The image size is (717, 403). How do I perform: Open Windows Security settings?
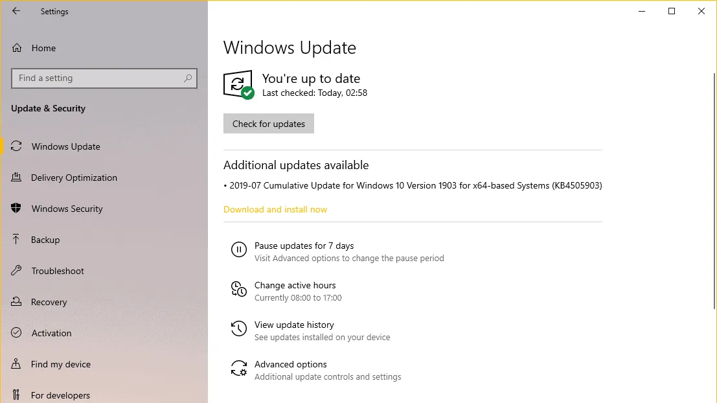point(16,209)
